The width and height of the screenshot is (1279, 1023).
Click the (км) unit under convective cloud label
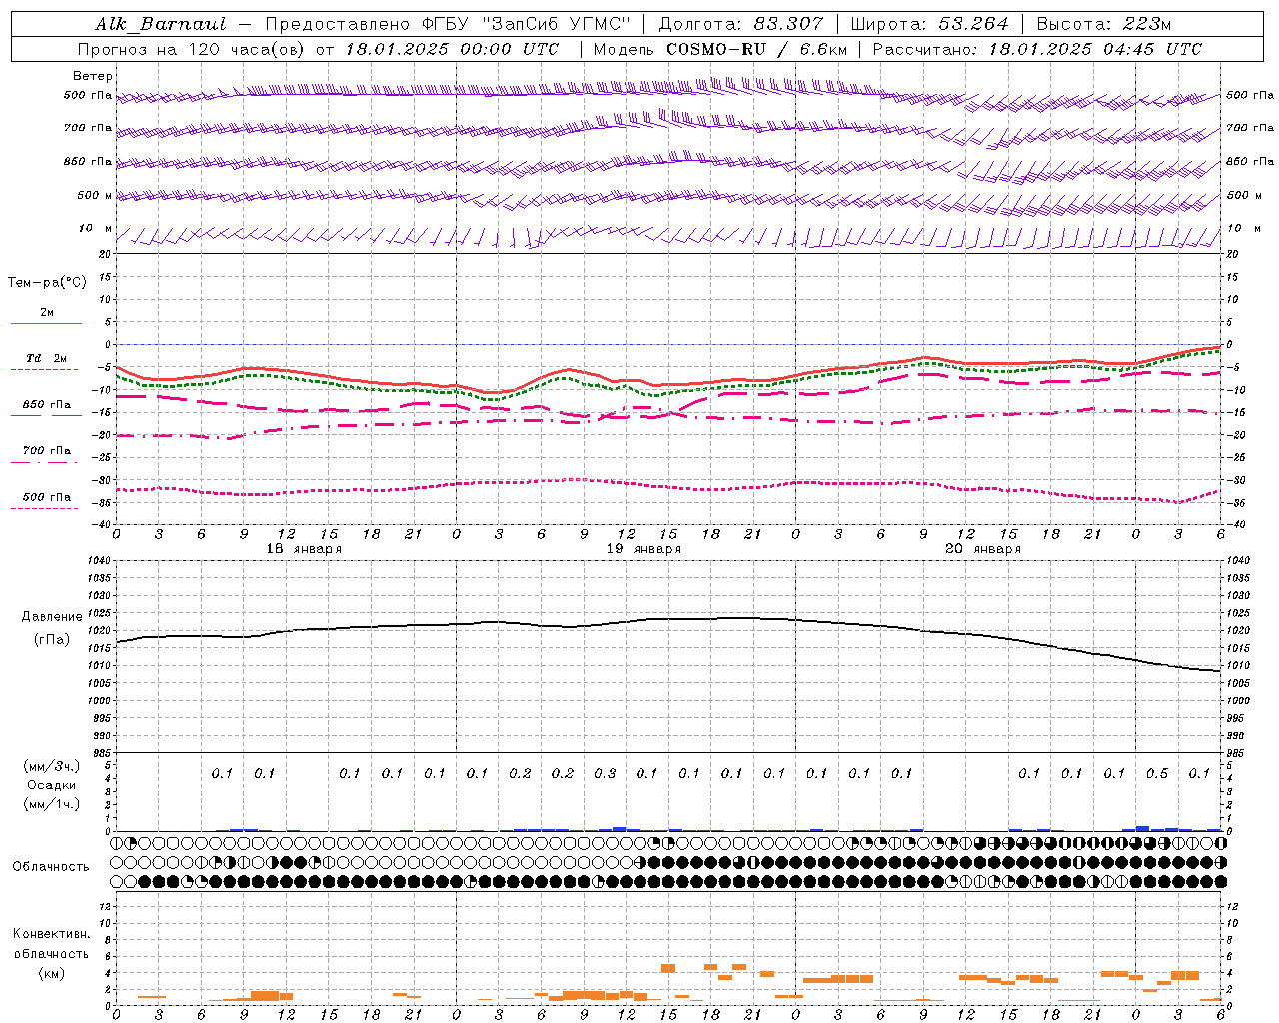[51, 973]
